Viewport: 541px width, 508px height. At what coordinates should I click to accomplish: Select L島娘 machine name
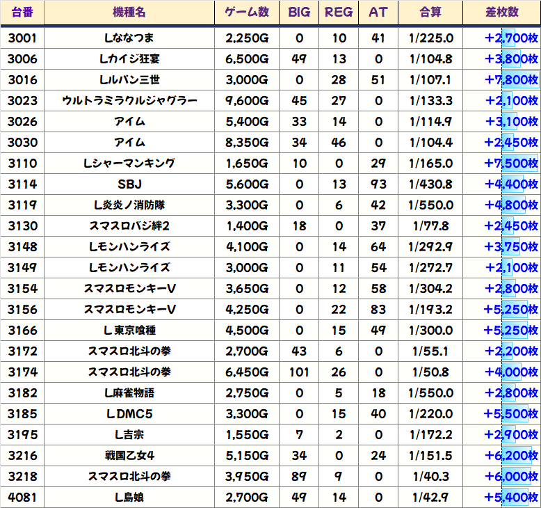pos(129,498)
